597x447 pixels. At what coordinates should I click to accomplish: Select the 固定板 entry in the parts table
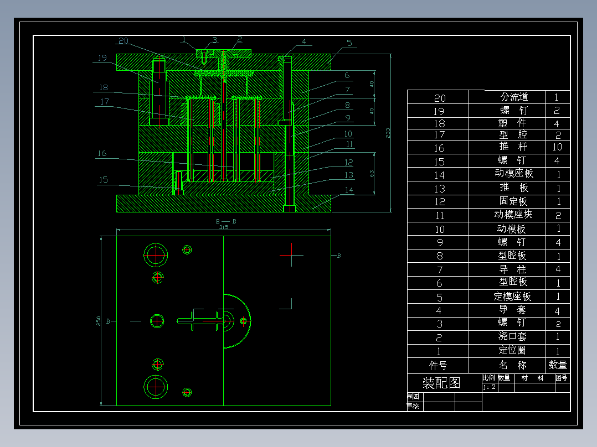[x=513, y=201]
